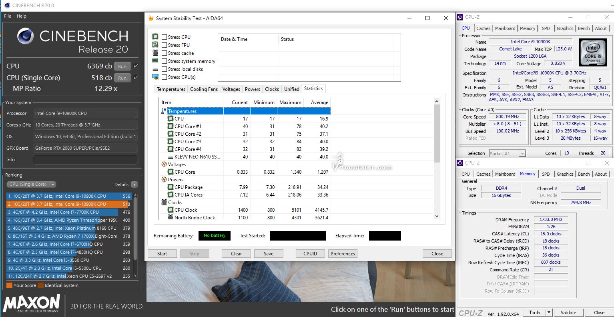Click the Stress cache chip icon
Screen dimensions: 614x317
[x=155, y=53]
